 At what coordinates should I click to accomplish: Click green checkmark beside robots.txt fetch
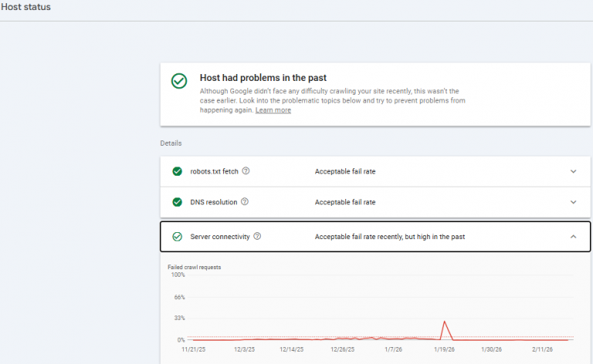pos(178,171)
